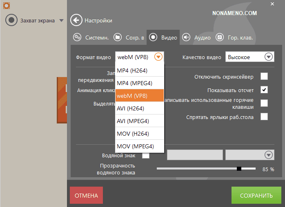Screen dimensions: 285x207
Task: Click the Системн. gear icon
Action: (x=77, y=37)
